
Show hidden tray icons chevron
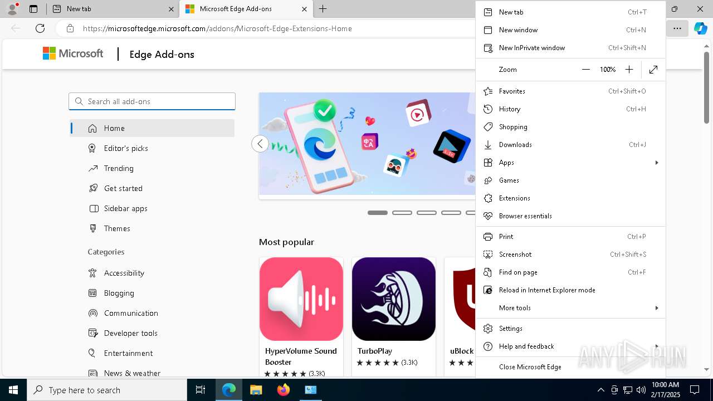[600, 390]
